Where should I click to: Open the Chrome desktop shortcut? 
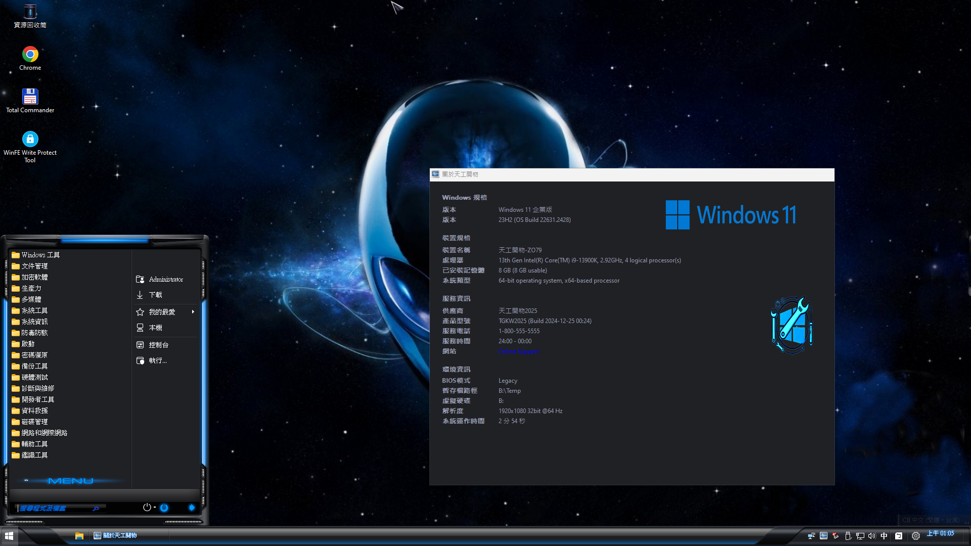point(30,55)
